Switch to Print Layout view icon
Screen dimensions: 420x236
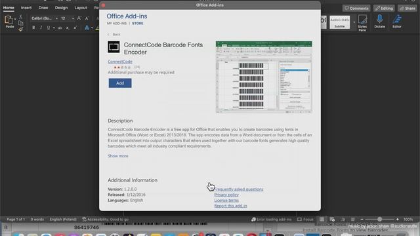click(x=322, y=220)
